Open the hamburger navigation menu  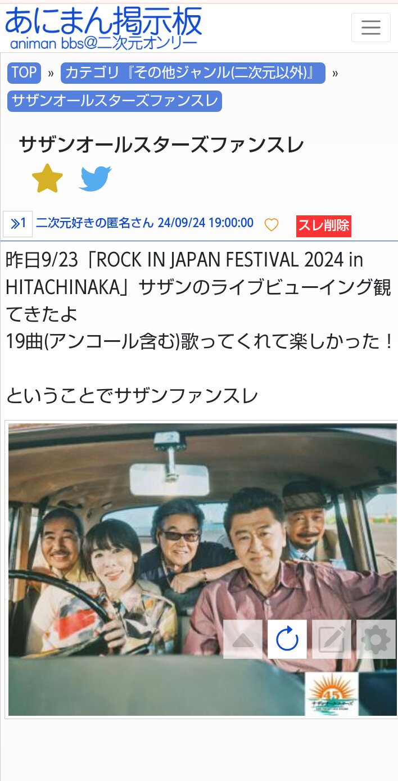tap(371, 28)
